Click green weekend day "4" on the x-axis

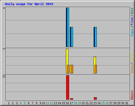(x=21, y=103)
